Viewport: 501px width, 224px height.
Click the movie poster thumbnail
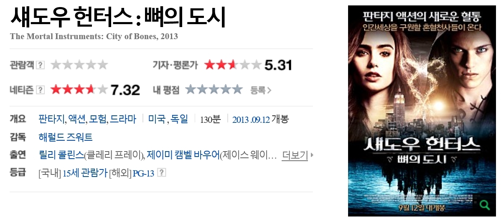(422, 111)
